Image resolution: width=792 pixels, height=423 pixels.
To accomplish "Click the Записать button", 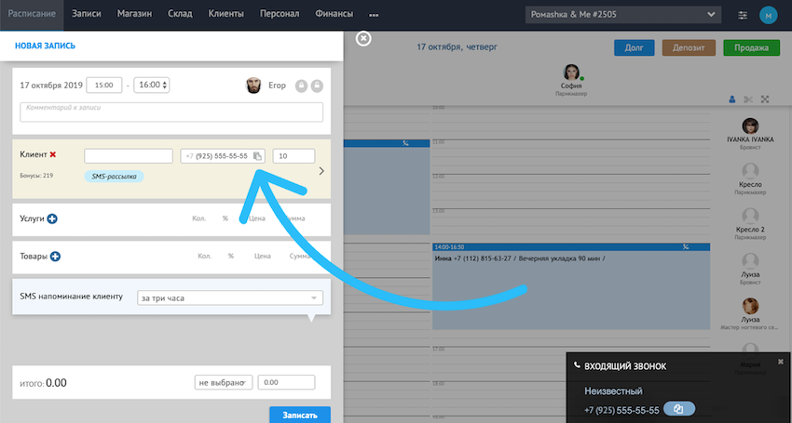I will coord(299,415).
